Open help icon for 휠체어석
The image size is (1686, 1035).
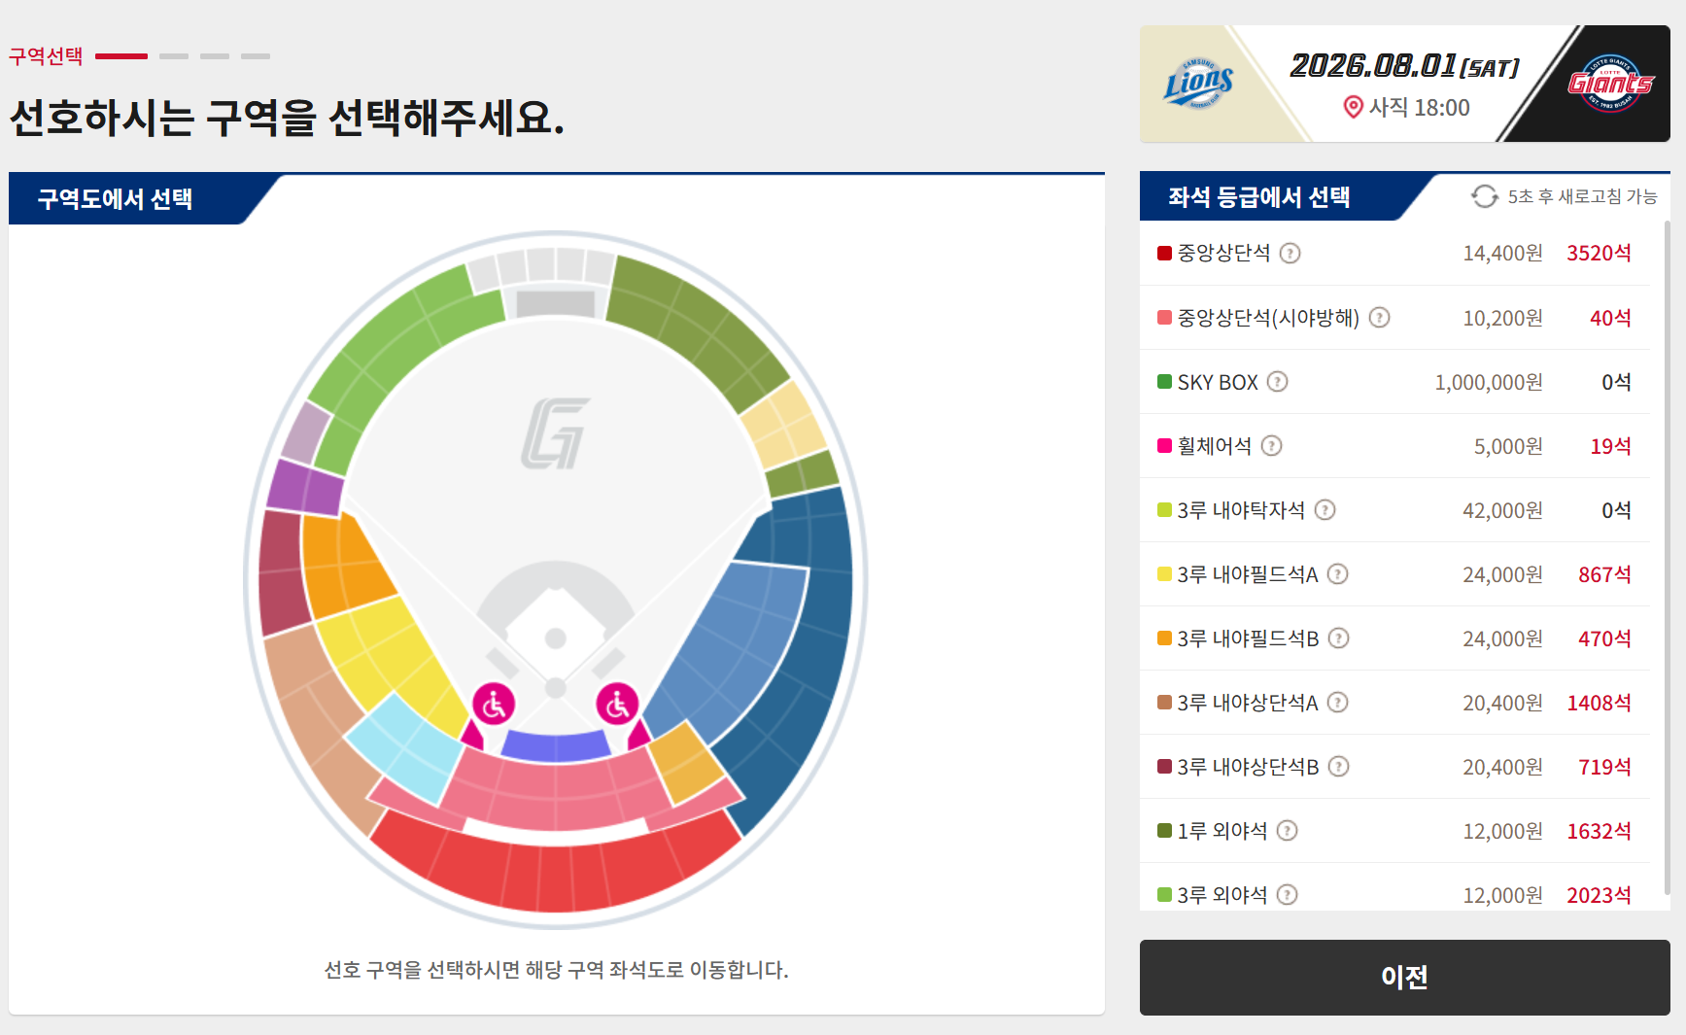click(1271, 446)
